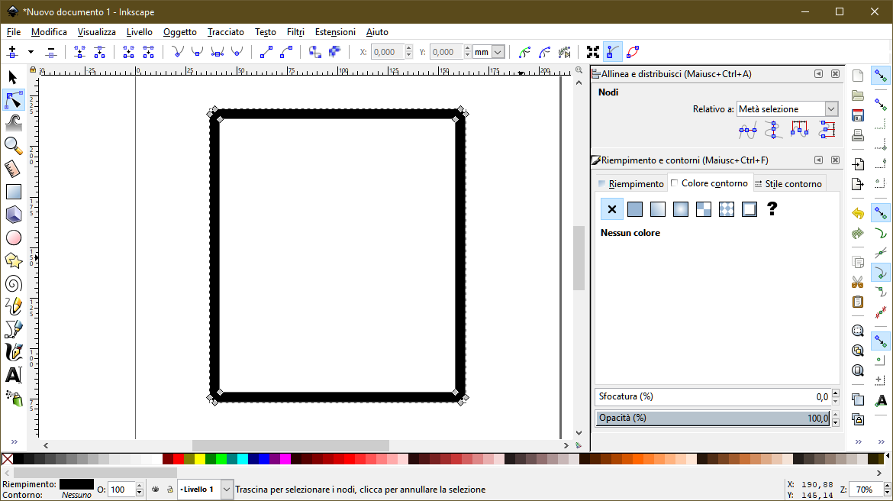Toggle current layer visibility in status bar
The width and height of the screenshot is (893, 501).
tap(155, 489)
